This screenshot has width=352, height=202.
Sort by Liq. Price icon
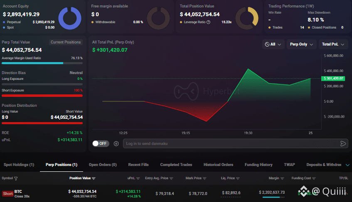pos(238,178)
